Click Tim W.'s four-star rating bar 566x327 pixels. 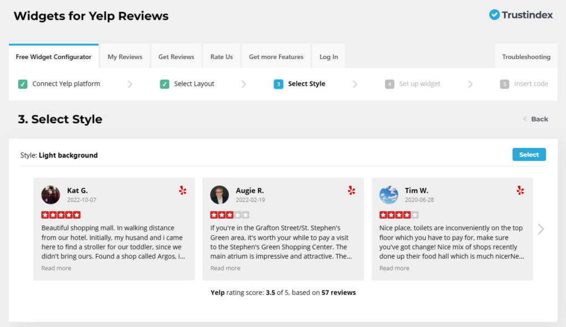coord(398,214)
